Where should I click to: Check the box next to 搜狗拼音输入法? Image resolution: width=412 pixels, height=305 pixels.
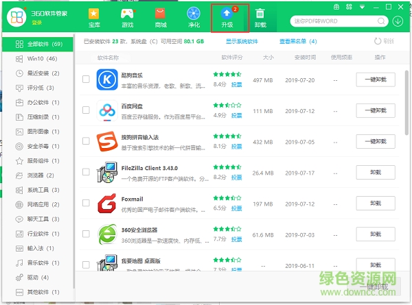pyautogui.click(x=86, y=141)
